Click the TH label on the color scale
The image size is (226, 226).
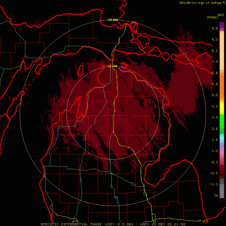[216, 196]
